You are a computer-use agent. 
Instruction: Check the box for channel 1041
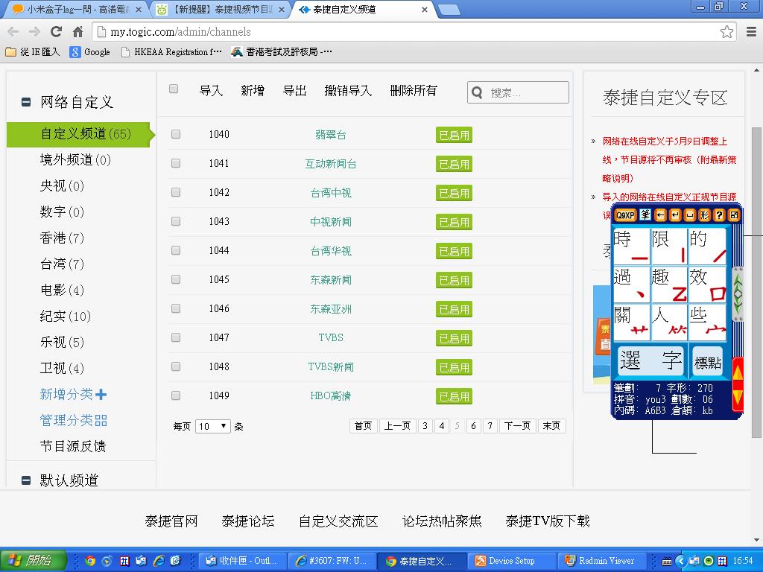coord(176,163)
